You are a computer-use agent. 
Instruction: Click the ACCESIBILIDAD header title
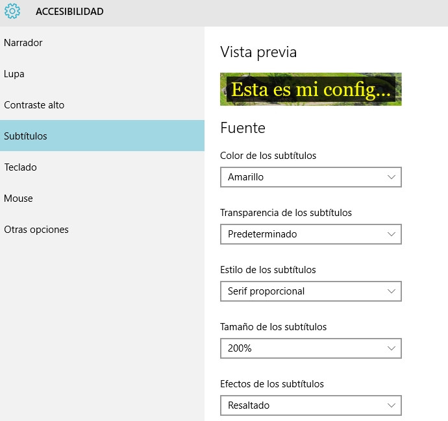pyautogui.click(x=69, y=12)
